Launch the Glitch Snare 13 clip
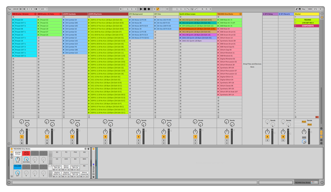The width and height of the screenshot is (331, 192). [218, 38]
